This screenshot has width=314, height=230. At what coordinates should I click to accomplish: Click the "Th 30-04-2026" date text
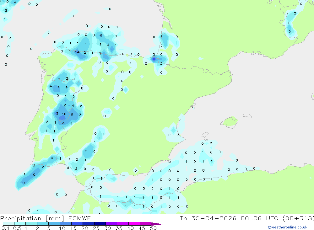pos(208,218)
